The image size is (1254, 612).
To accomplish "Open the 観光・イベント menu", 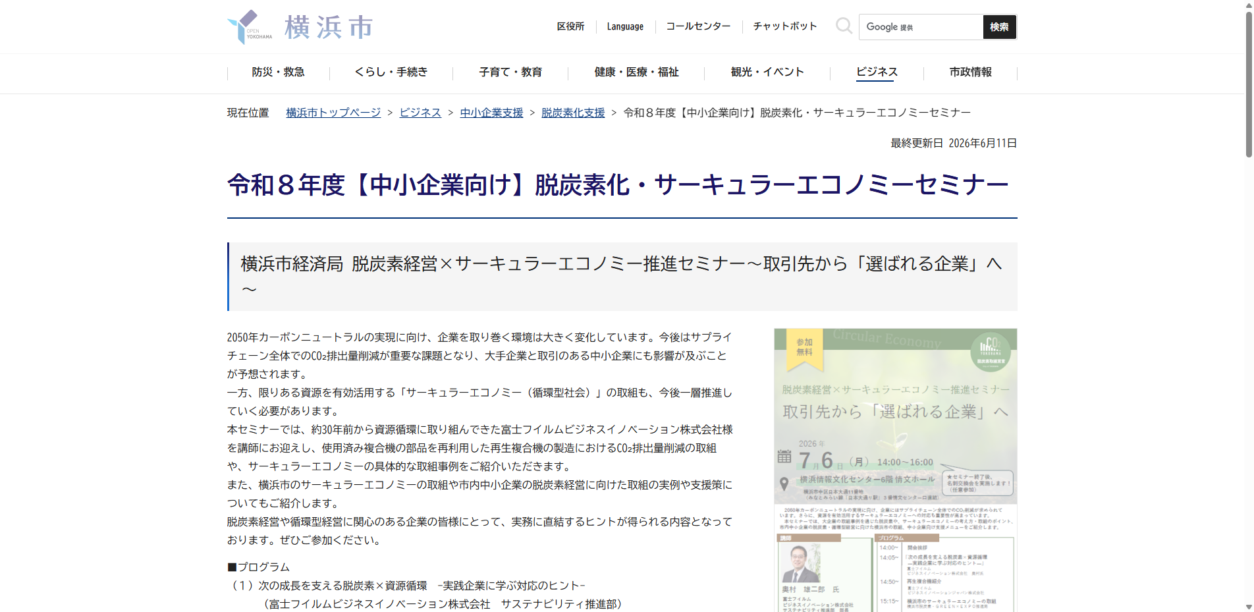I will [767, 72].
